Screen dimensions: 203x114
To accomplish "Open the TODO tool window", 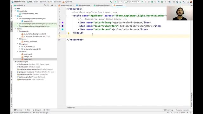I will (47, 110).
